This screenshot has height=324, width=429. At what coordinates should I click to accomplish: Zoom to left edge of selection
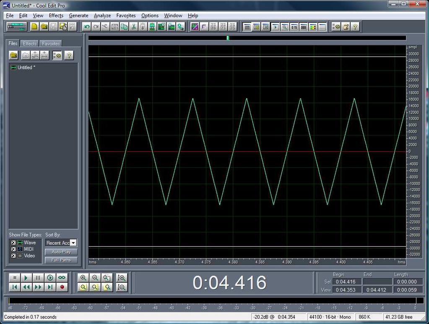(x=95, y=287)
